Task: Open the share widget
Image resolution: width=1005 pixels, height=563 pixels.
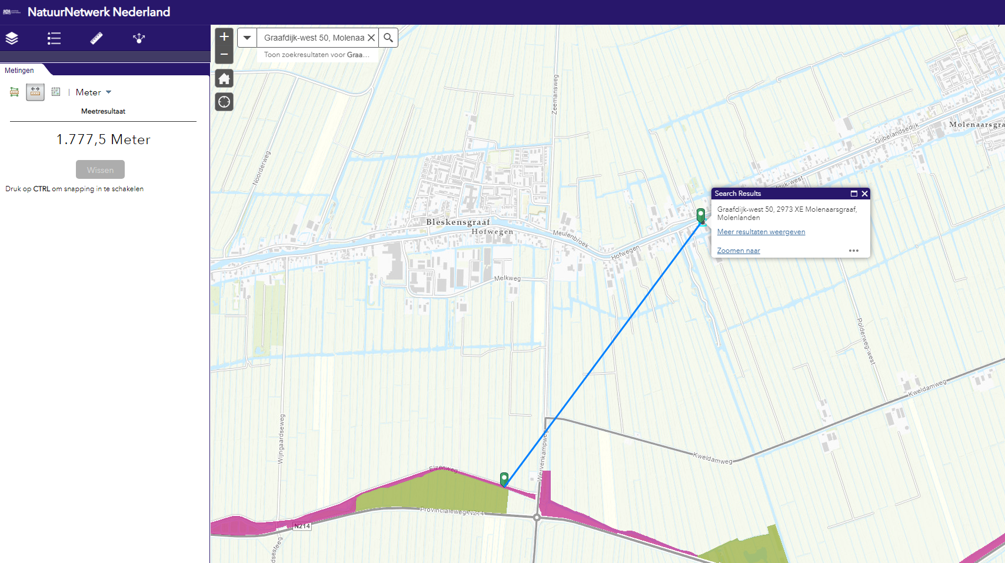Action: click(139, 38)
